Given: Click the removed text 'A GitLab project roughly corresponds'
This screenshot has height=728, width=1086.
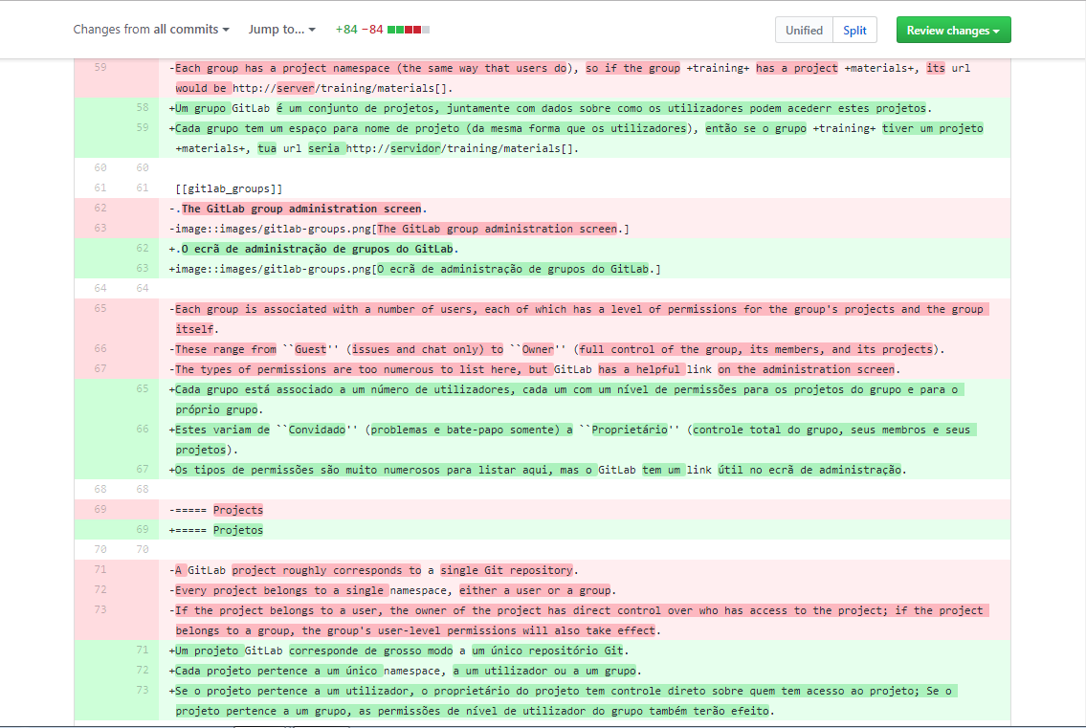Looking at the screenshot, I should coord(298,570).
